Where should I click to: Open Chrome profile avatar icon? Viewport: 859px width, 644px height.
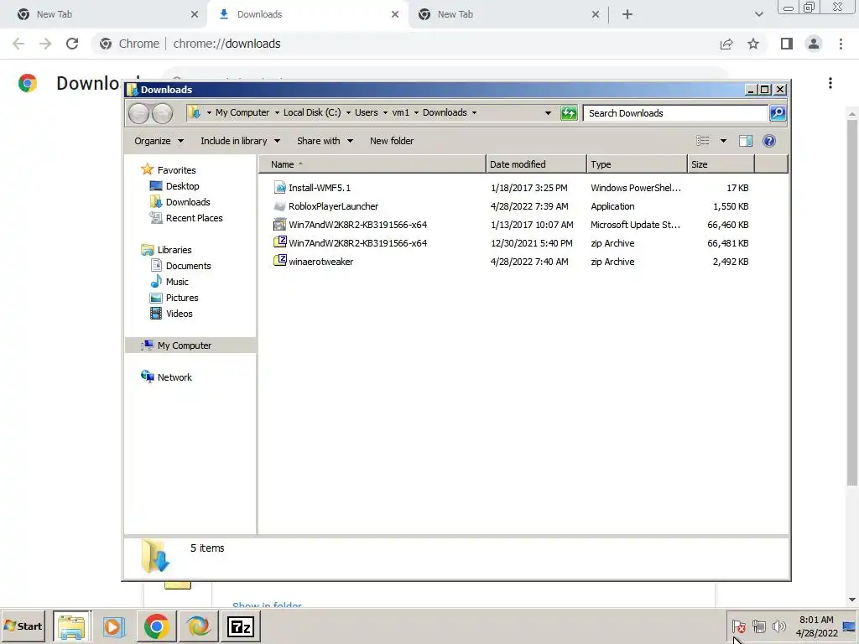814,44
